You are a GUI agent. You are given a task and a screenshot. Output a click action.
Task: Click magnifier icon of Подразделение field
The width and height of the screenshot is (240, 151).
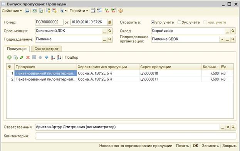coord(110,39)
